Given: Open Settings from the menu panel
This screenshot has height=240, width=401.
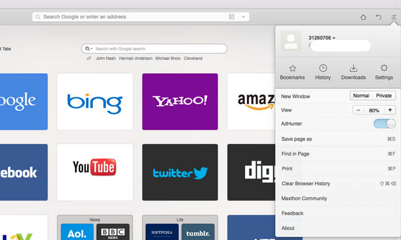Looking at the screenshot, I should 384,73.
